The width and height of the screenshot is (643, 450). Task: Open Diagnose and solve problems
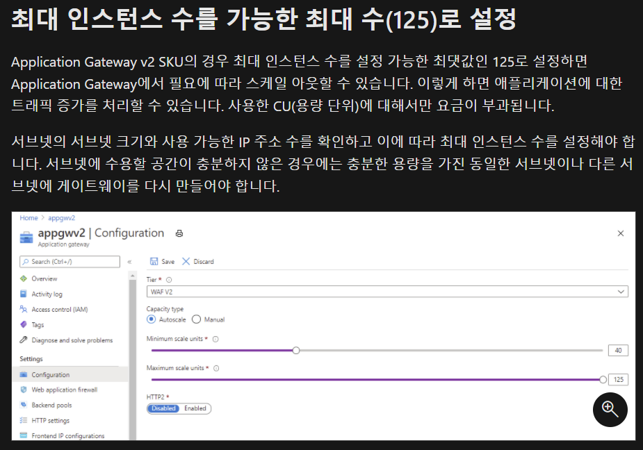(x=72, y=340)
